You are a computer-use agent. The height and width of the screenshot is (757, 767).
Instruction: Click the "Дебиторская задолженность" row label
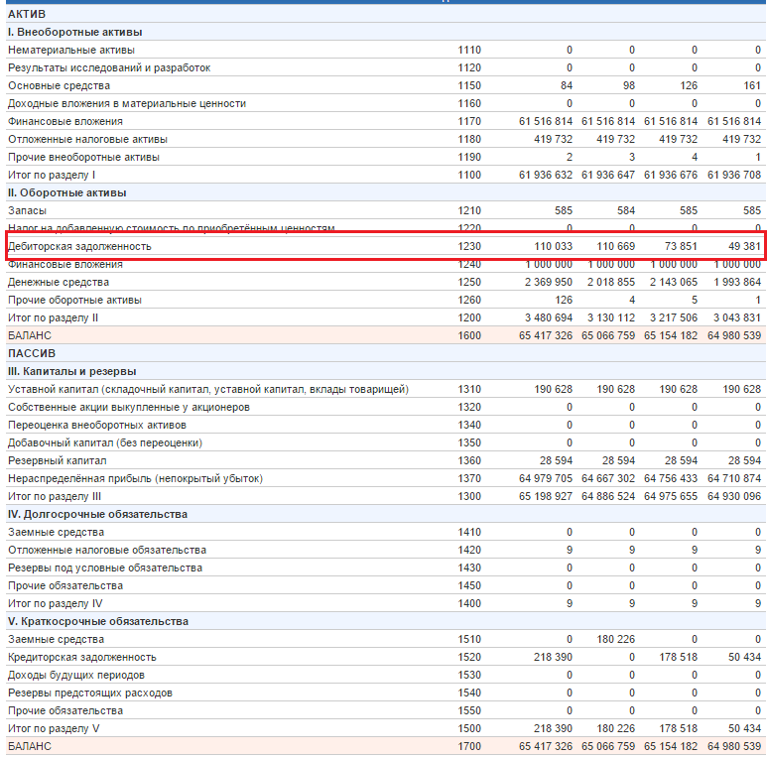coord(79,246)
